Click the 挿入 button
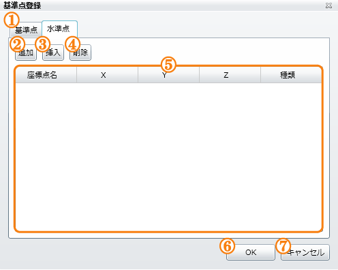The height and width of the screenshot is (270, 338). (x=53, y=52)
